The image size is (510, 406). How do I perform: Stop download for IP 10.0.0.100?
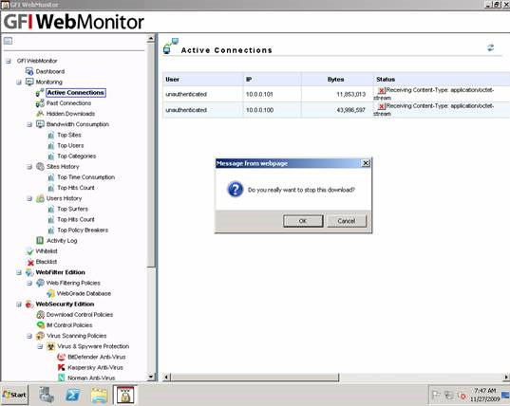[382, 106]
